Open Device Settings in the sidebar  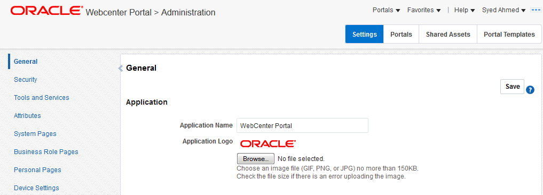[36, 188]
